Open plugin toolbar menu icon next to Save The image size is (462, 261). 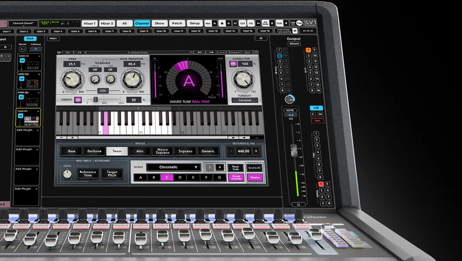(256, 52)
